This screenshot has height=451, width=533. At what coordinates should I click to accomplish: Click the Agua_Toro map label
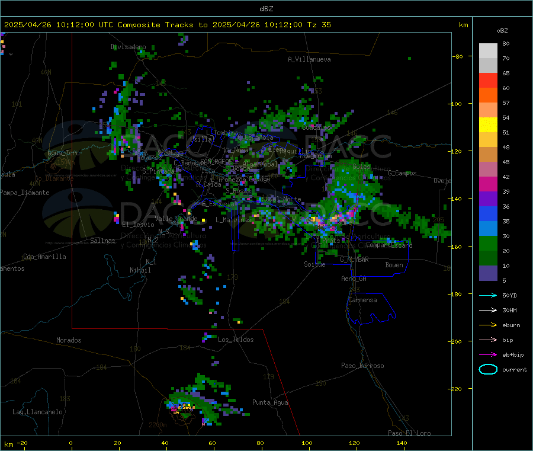[63, 153]
